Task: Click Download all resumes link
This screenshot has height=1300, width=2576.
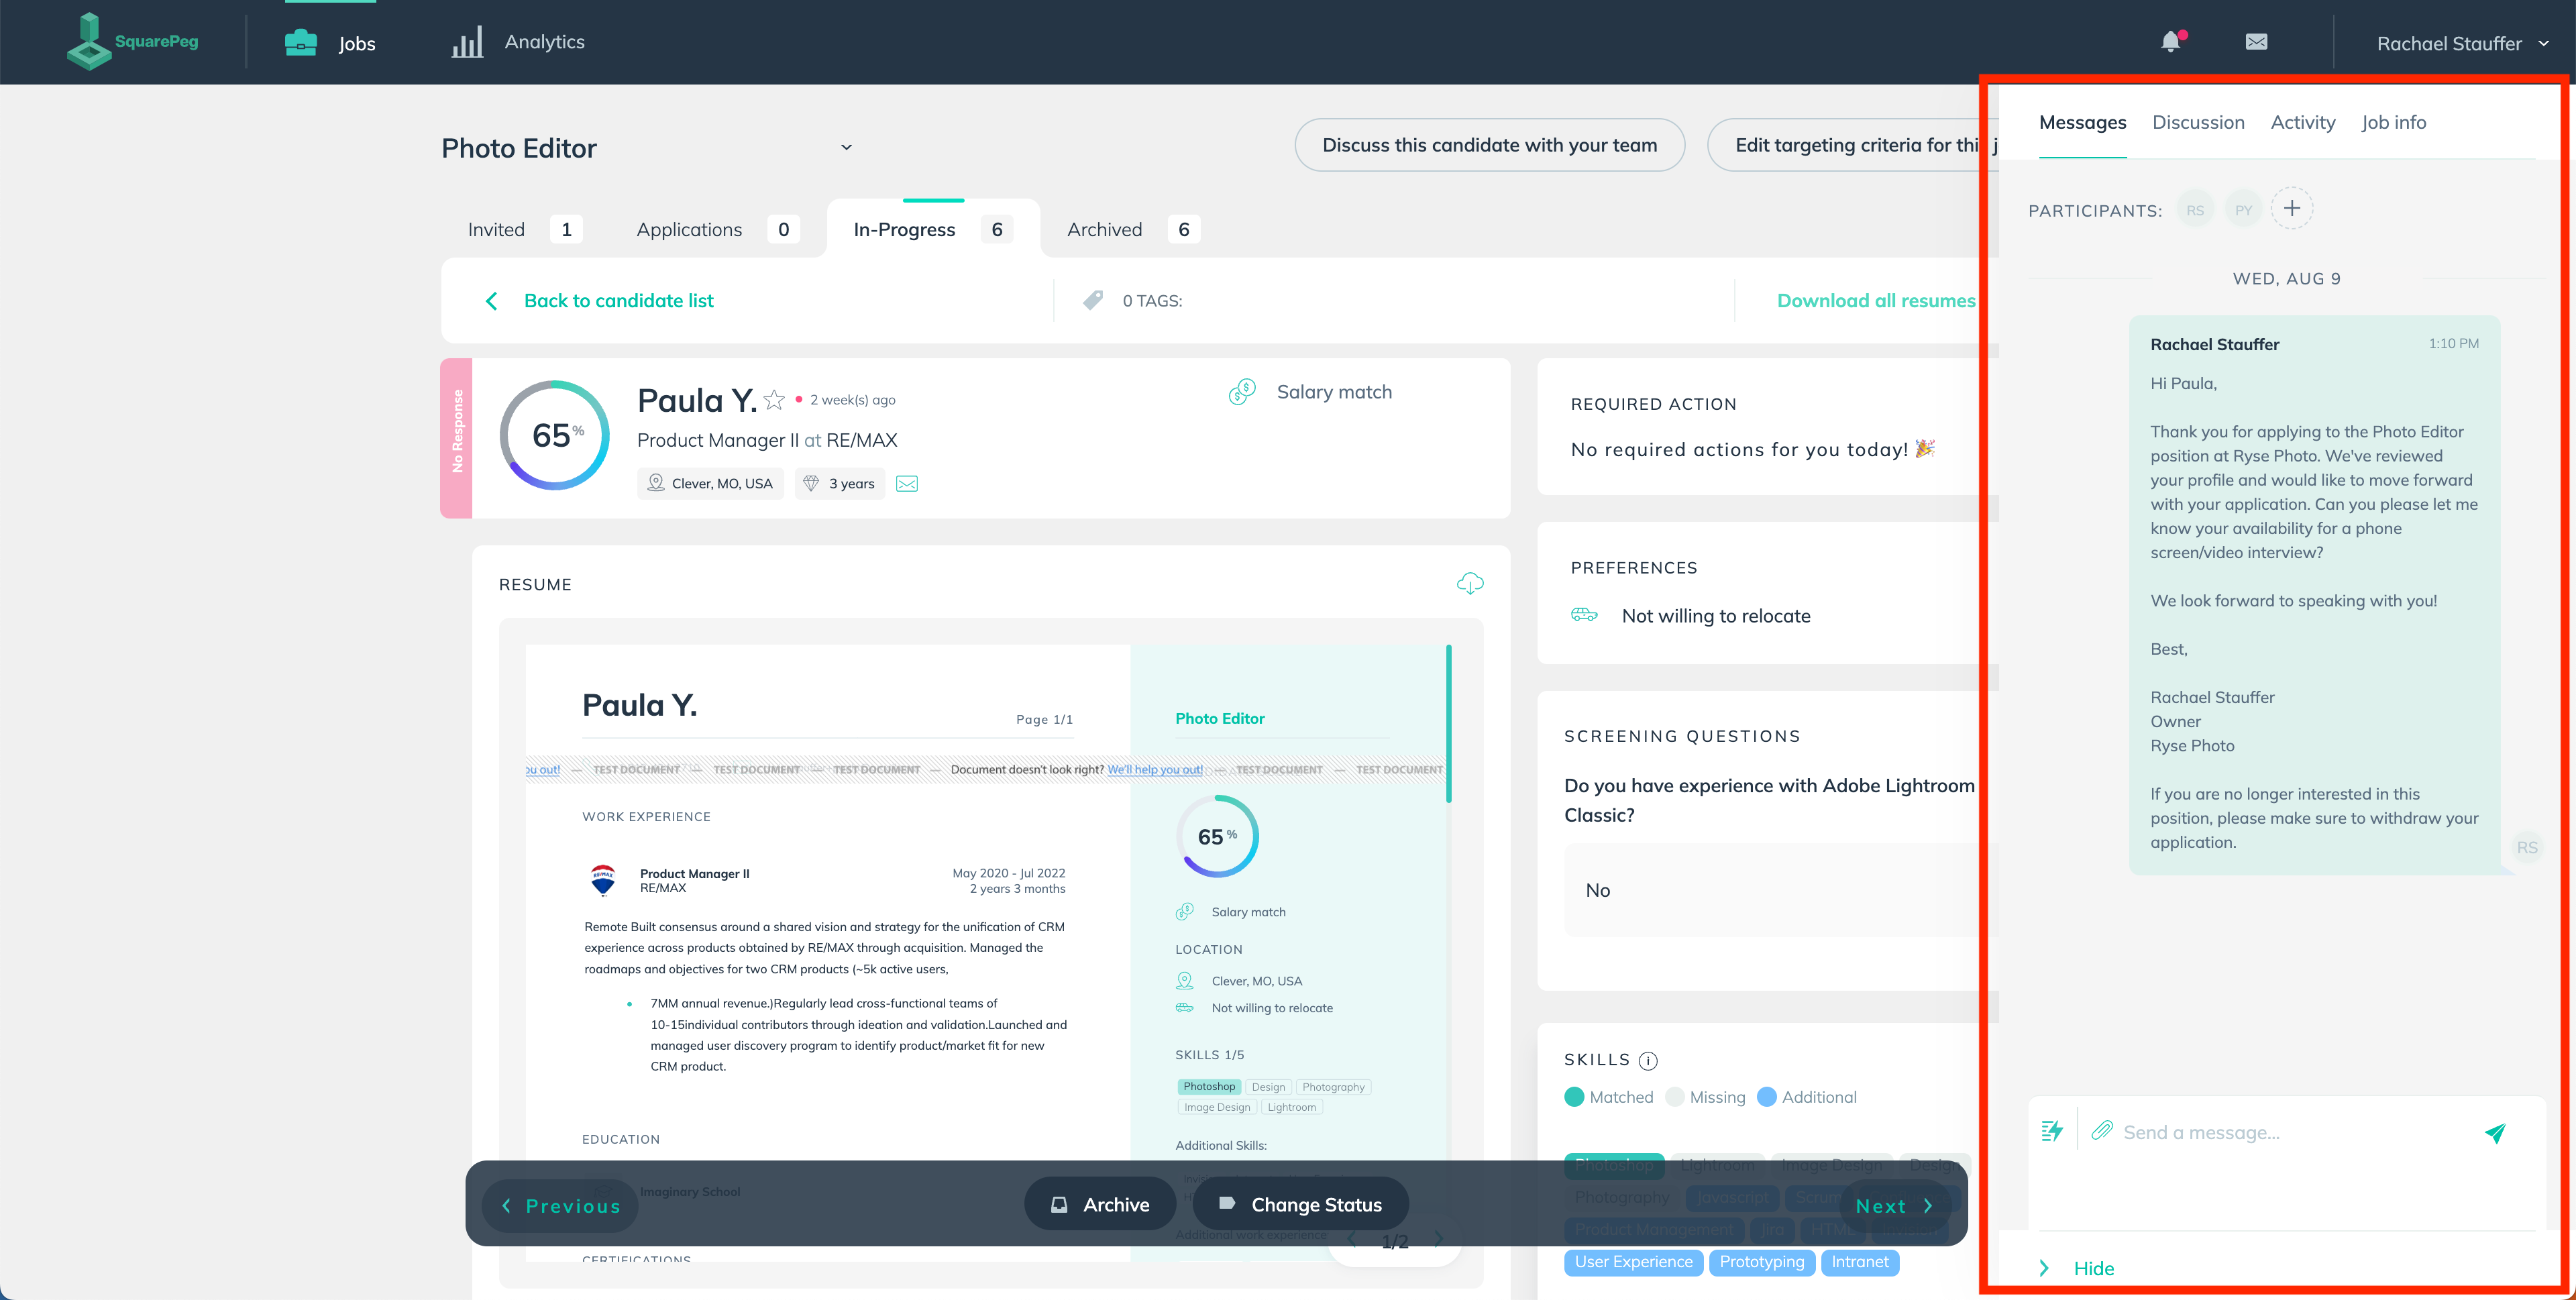Action: tap(1876, 301)
